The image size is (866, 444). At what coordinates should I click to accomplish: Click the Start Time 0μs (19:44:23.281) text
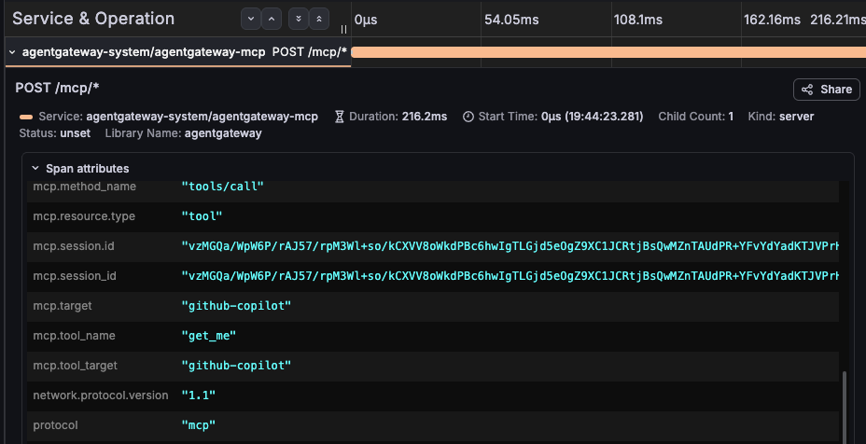click(x=561, y=117)
